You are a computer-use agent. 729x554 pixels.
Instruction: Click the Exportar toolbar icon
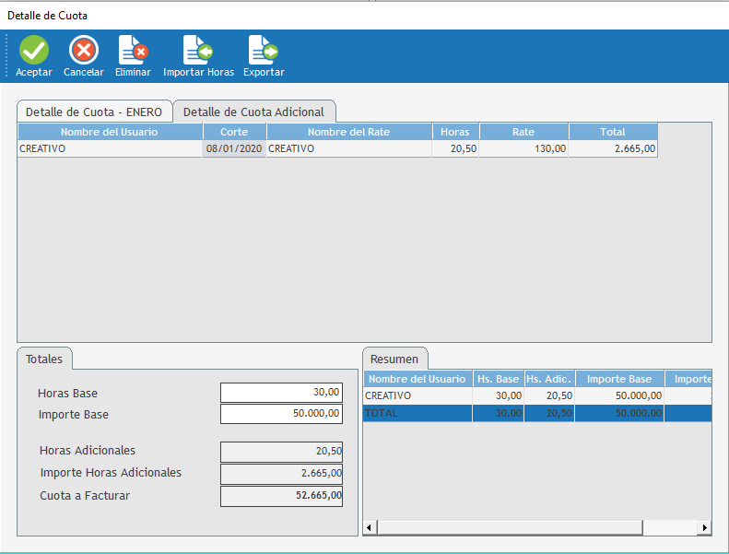(x=264, y=50)
